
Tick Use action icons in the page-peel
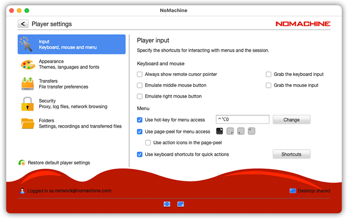pos(148,143)
